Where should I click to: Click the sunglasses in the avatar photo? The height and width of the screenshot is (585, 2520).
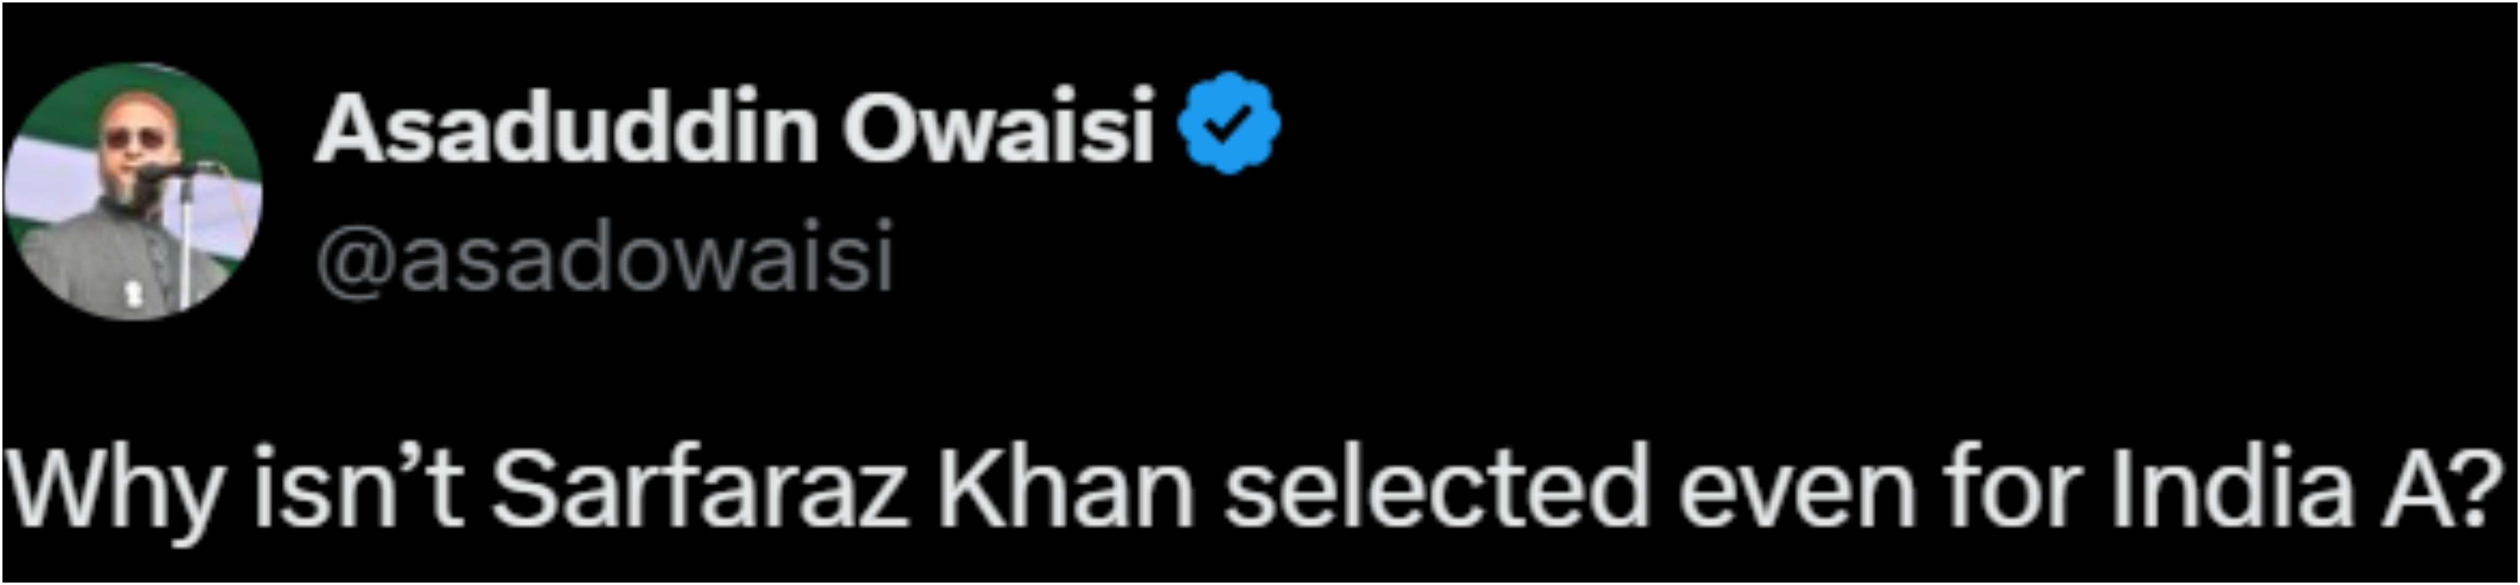134,140
